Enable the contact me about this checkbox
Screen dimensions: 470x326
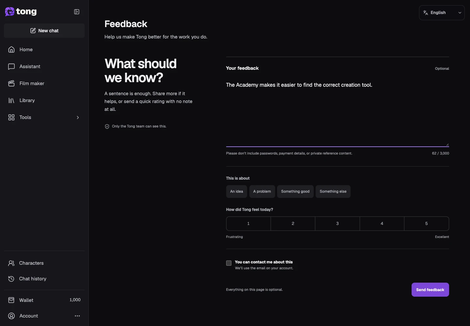click(x=229, y=263)
